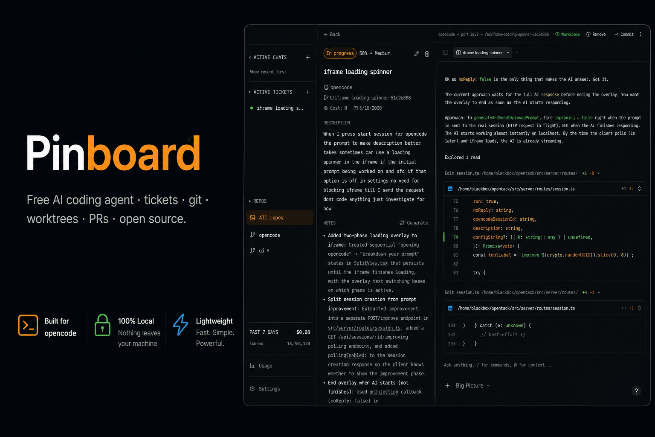Click the Explored 1 read entry

462,157
